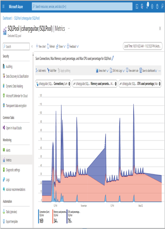This screenshot has height=229, width=165.
Task: Click the Connections (Sum) legend entry showing 169
Action: pyautogui.click(x=44, y=217)
